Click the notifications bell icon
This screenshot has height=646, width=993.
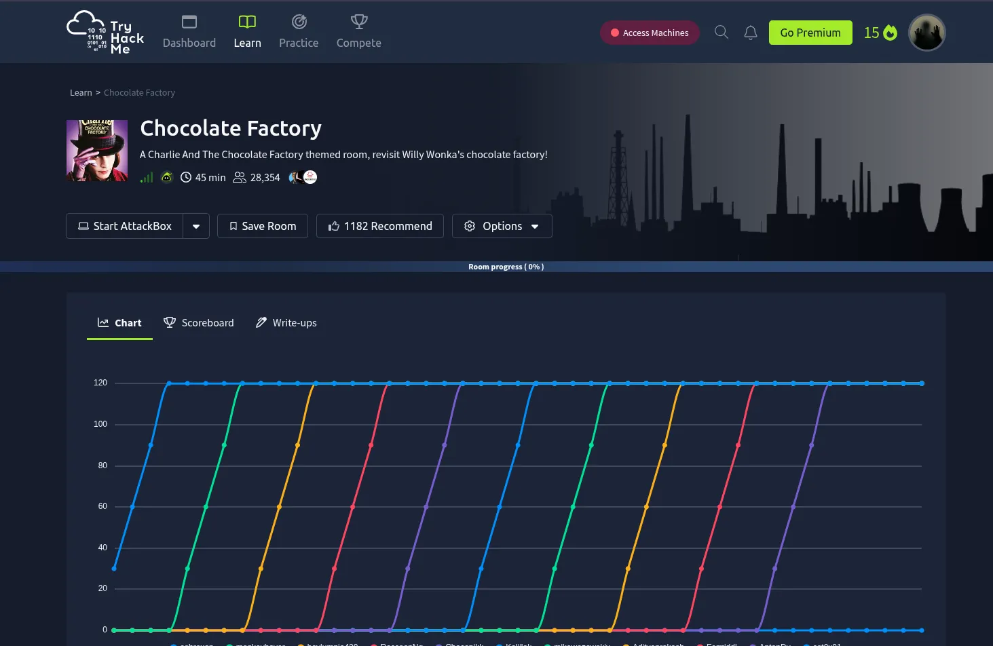750,33
